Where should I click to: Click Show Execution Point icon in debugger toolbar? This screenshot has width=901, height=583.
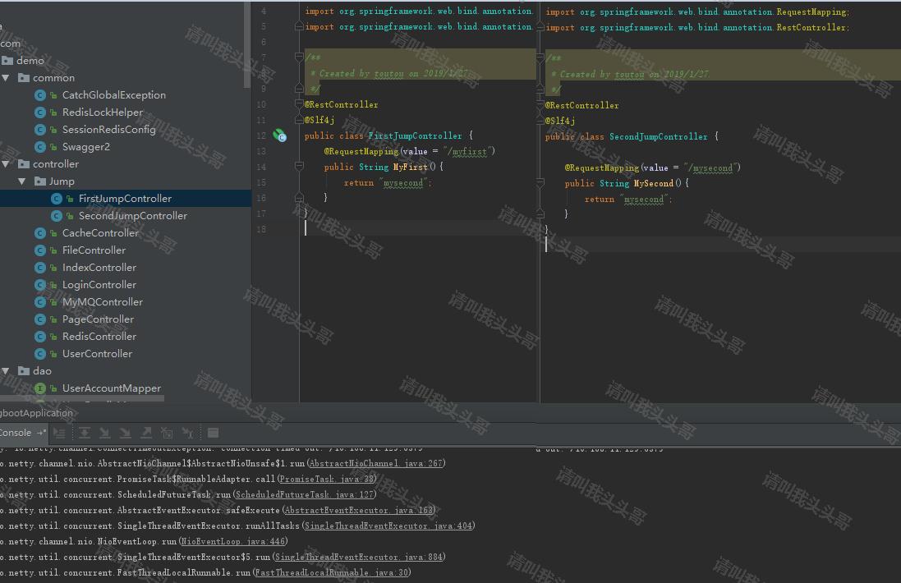click(59, 433)
